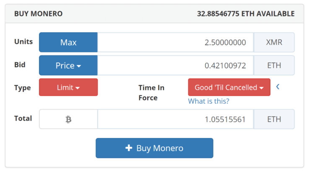Click the Bid label
Viewport: 309px width, 172px height.
point(20,65)
